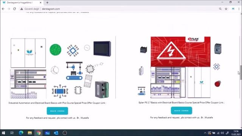This screenshot has height=136, width=242.
Task: Open File Explorer from taskbar
Action: click(x=30, y=133)
